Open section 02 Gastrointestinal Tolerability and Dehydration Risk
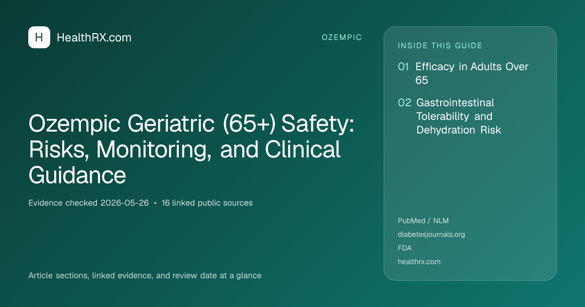Image resolution: width=585 pixels, height=307 pixels. coord(449,116)
